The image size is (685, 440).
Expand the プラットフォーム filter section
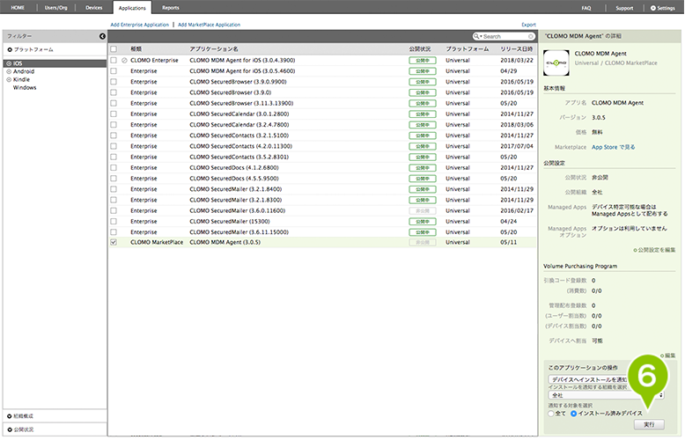tap(10, 50)
